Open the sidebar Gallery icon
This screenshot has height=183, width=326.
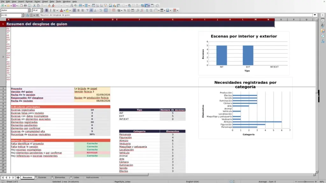coord(323,31)
